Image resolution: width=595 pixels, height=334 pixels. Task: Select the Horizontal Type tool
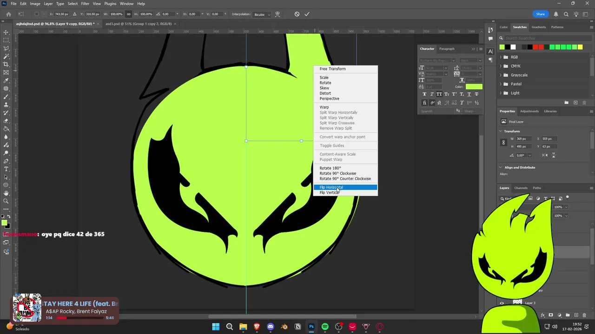coord(6,169)
